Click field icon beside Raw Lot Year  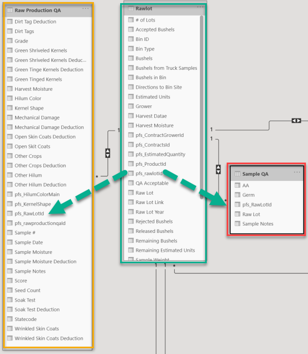(131, 212)
